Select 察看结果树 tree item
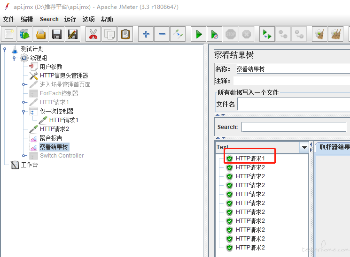 (x=54, y=147)
